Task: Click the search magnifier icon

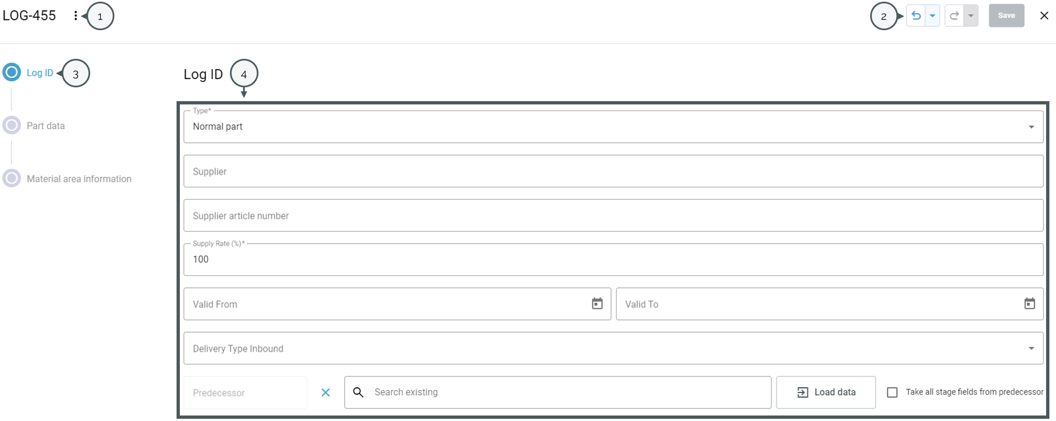Action: 358,392
